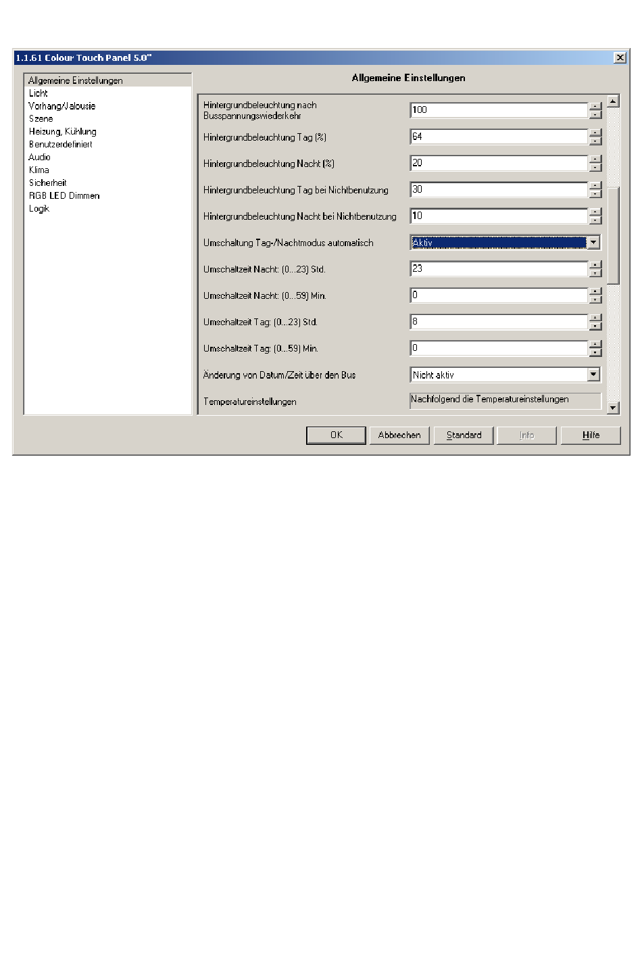Select the Szene entry
This screenshot has width=642, height=960.
41,119
